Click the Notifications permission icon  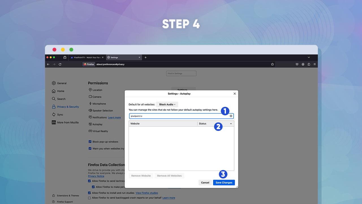tap(90, 117)
